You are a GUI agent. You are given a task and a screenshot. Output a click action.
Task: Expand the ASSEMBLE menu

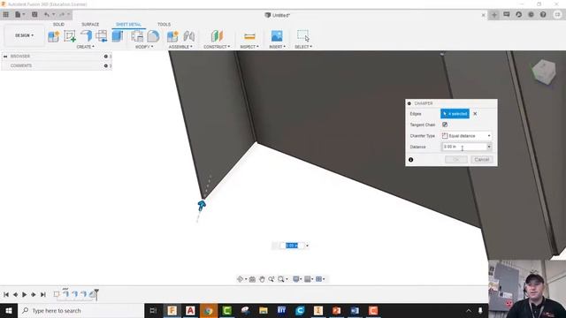coord(180,47)
